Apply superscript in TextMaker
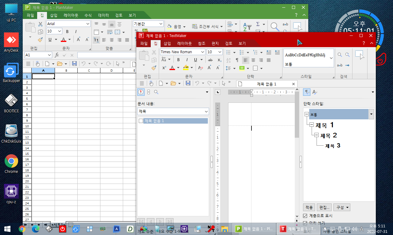 click(x=164, y=68)
